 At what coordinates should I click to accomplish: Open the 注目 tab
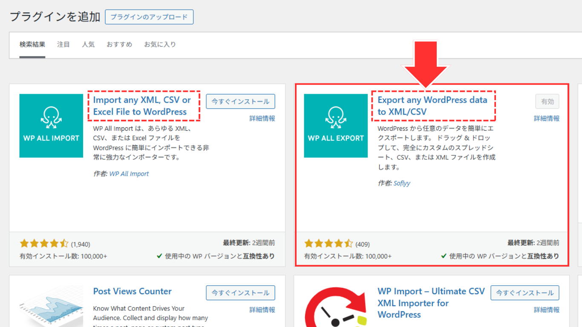63,44
